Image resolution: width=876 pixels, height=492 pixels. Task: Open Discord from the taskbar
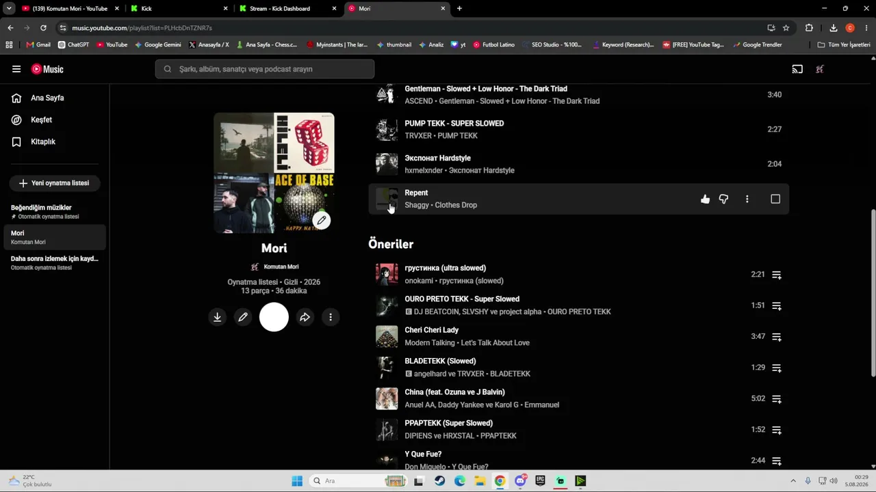coord(520,481)
